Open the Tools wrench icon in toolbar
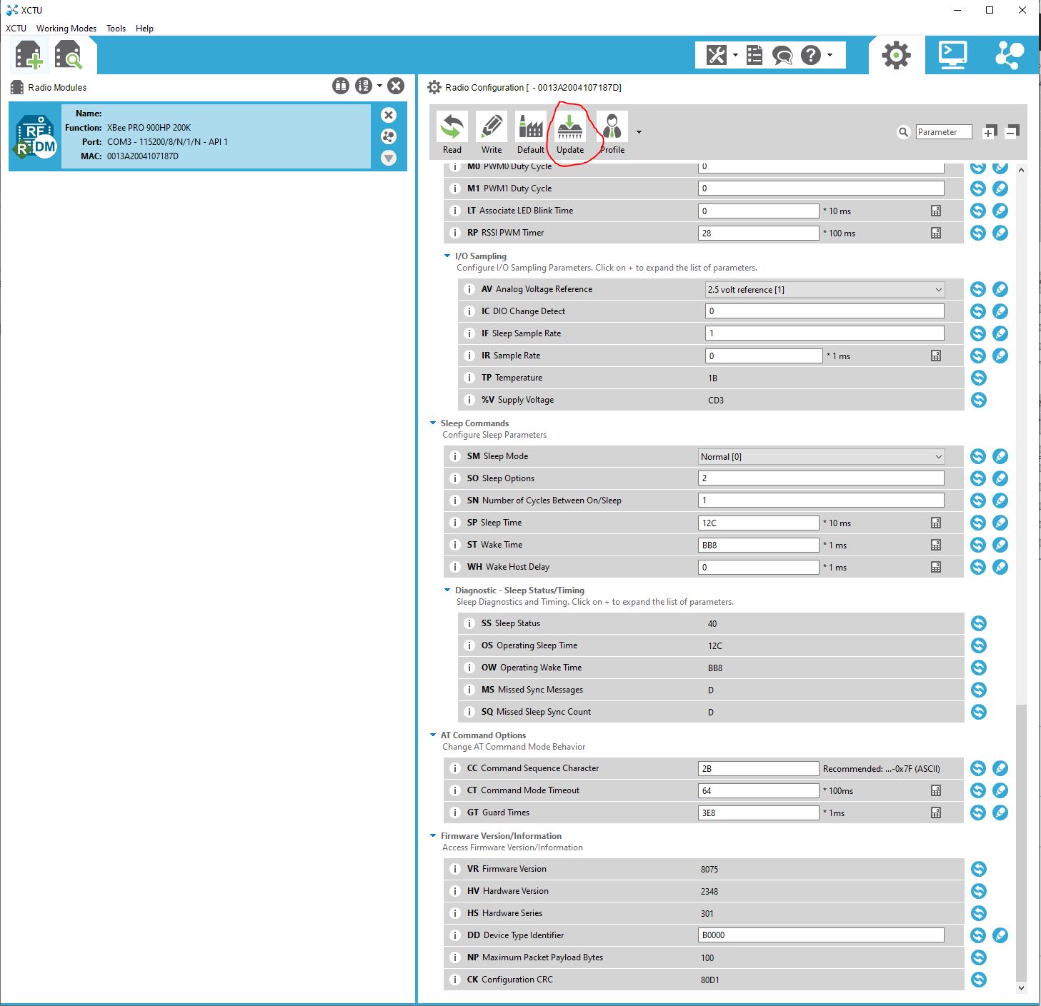This screenshot has height=1006, width=1041. (x=716, y=55)
